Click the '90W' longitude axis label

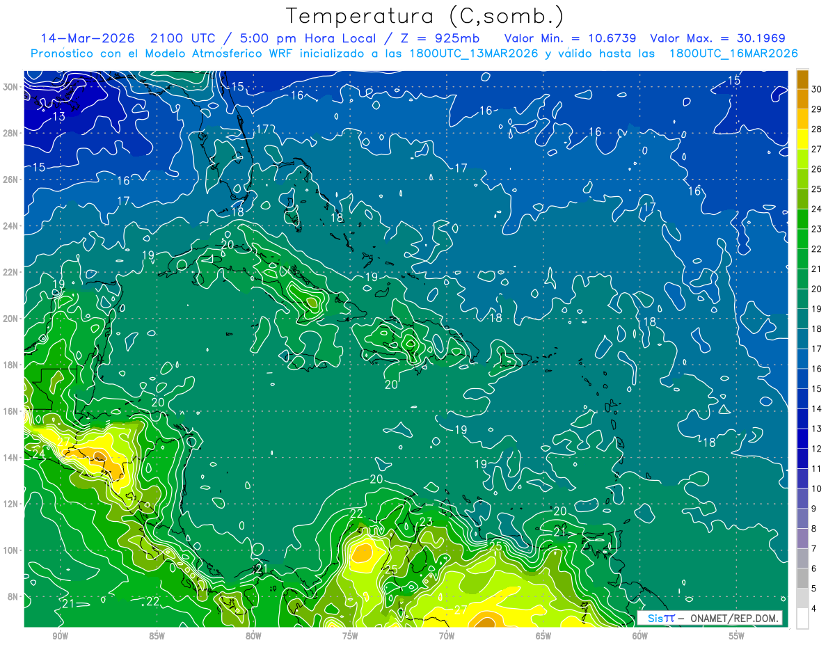[x=60, y=636]
